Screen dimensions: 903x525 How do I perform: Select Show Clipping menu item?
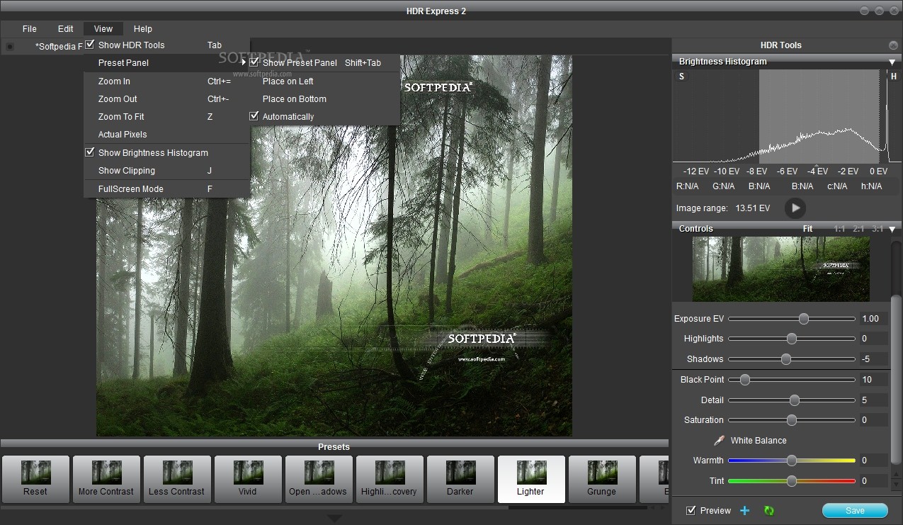click(166, 171)
